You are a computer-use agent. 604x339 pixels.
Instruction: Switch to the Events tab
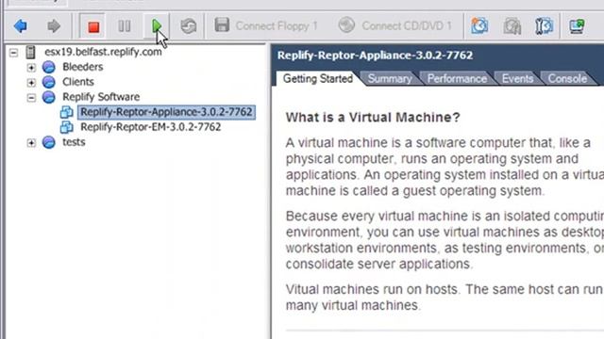517,79
